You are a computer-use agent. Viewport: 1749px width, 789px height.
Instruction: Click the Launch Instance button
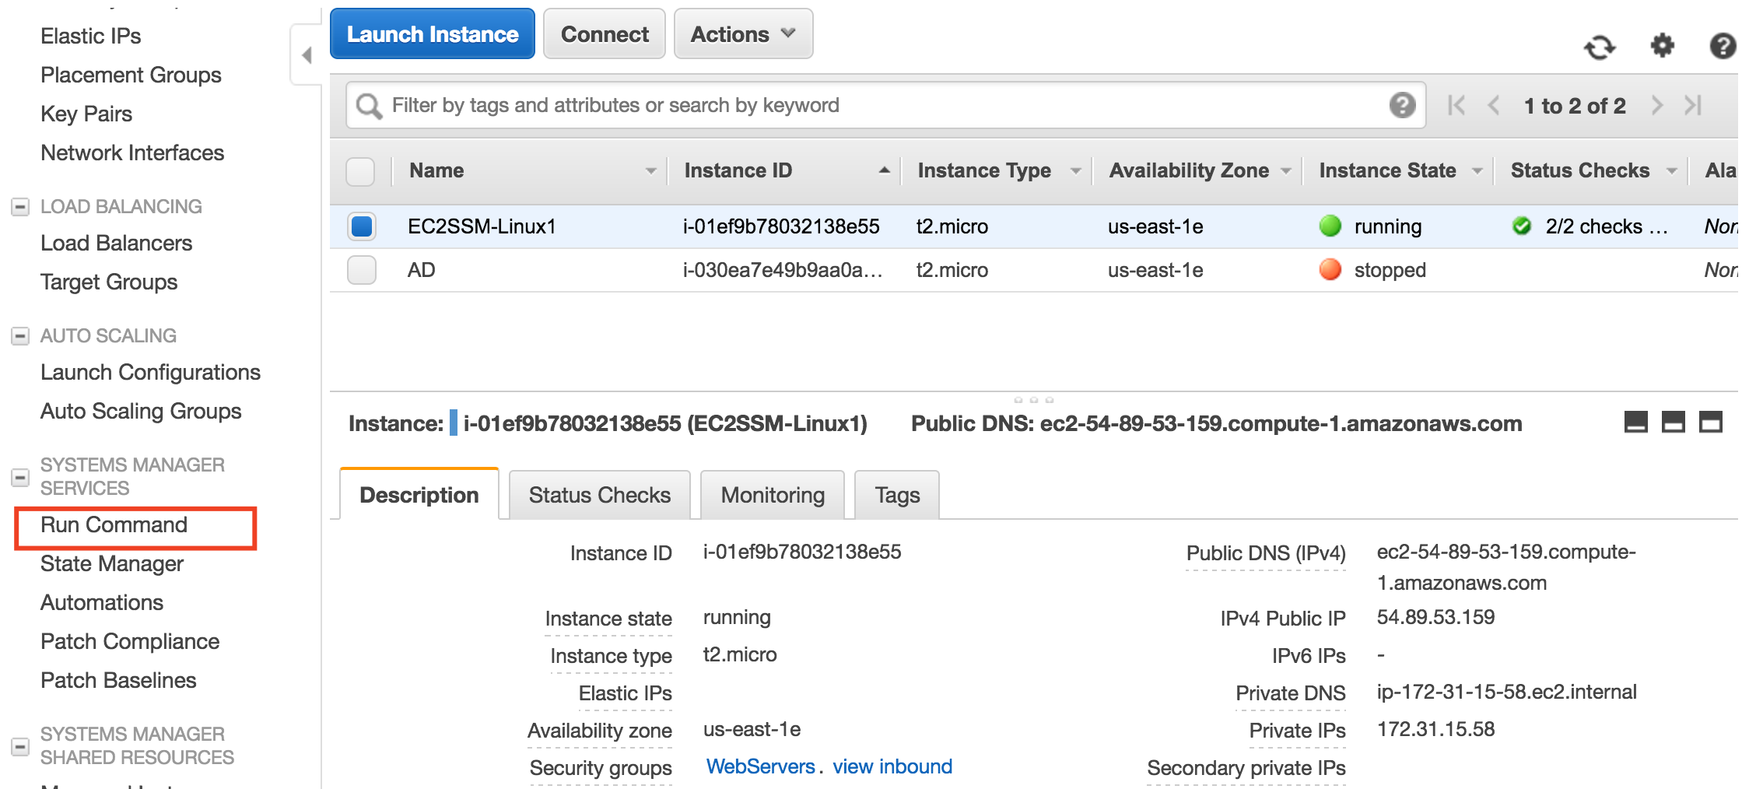click(x=433, y=34)
